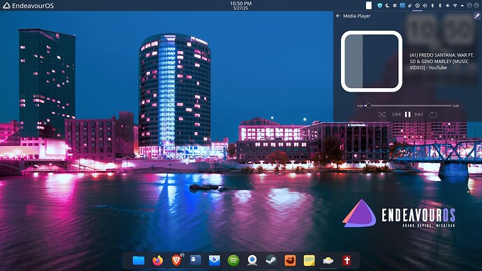Open the white clipboard tray icon

(369, 5)
